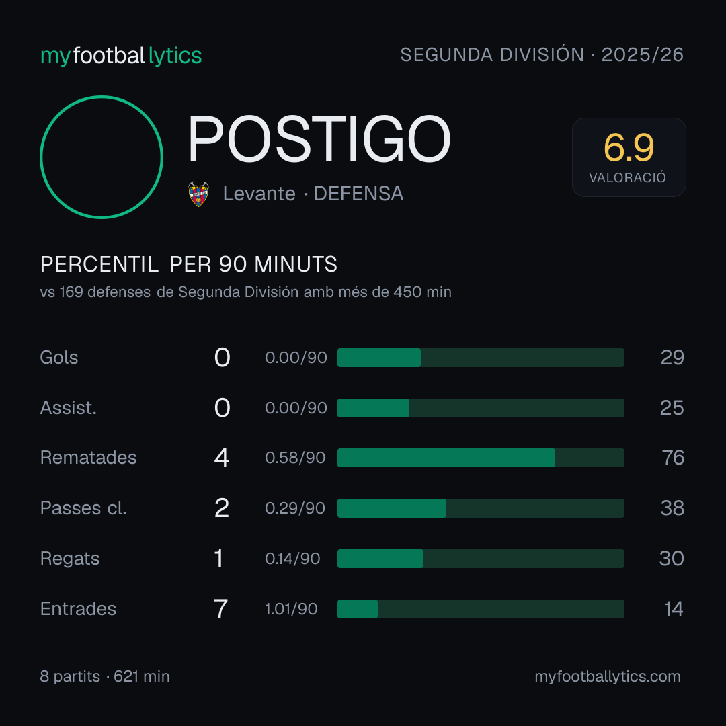726x726 pixels.
Task: Click the Assist. percentile bar
Action: click(x=481, y=408)
